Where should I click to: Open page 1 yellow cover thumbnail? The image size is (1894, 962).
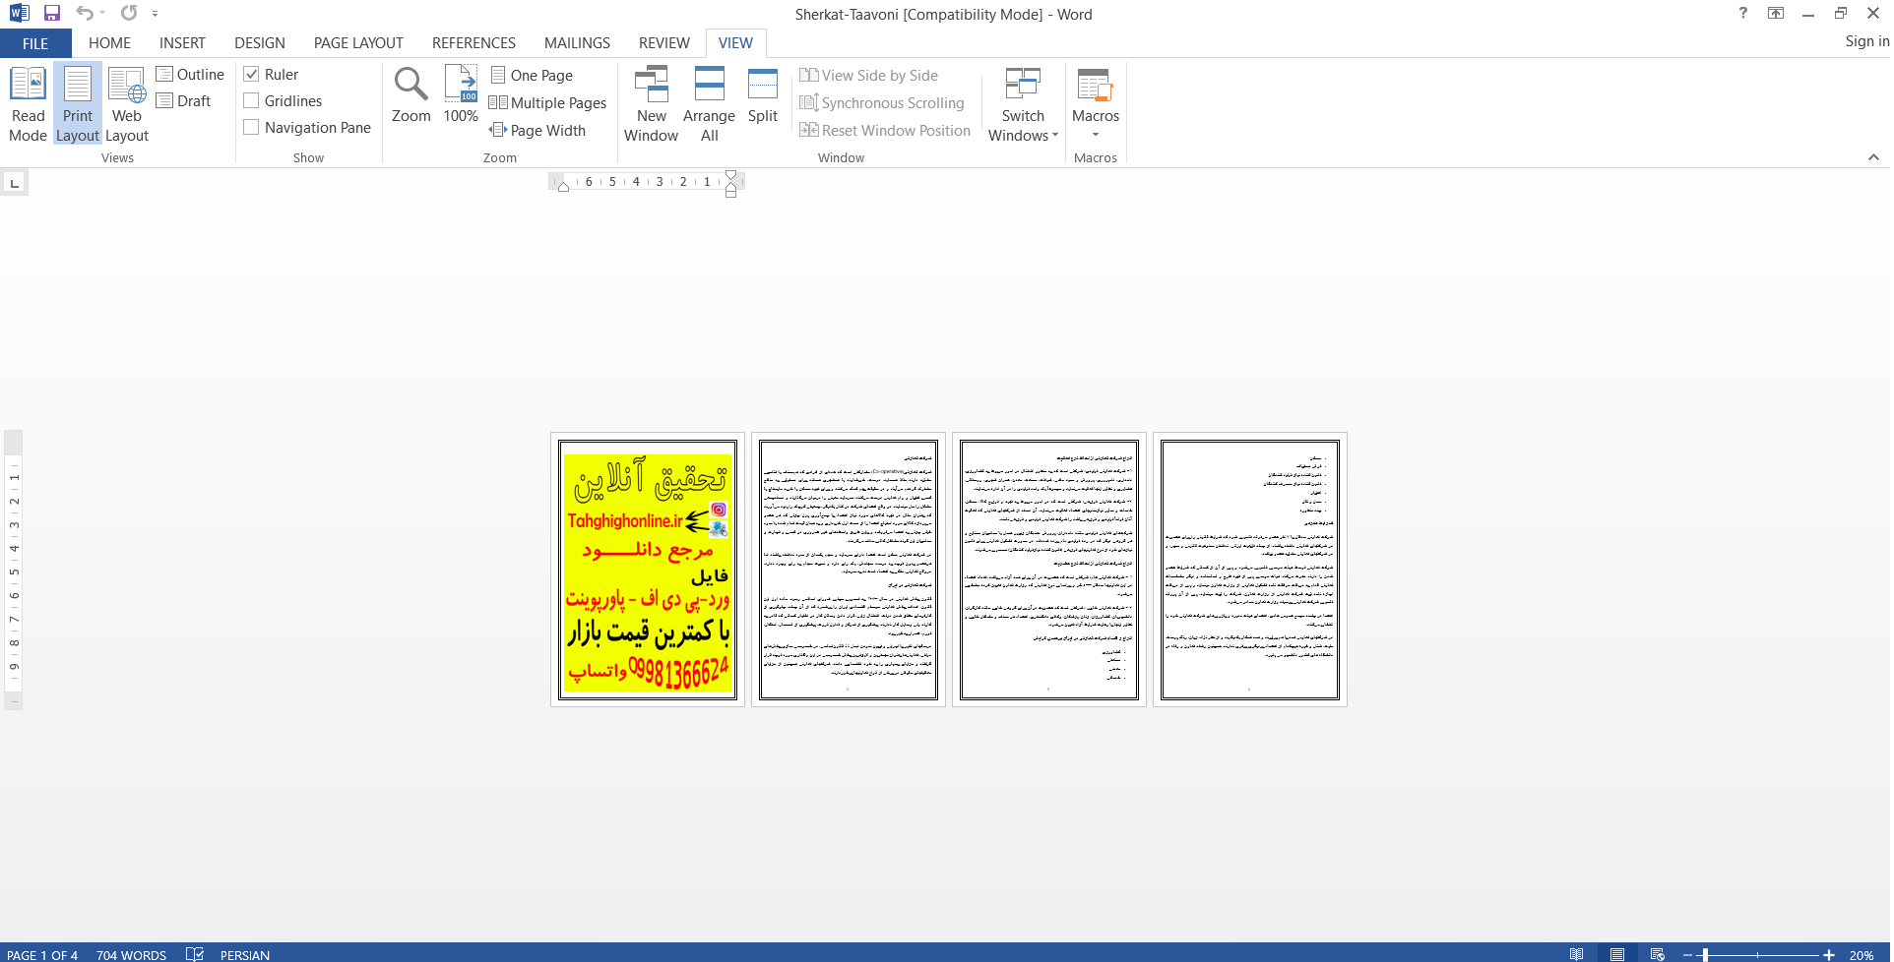(x=648, y=570)
